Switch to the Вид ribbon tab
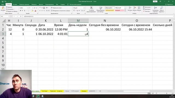Image resolution: width=175 pixels, height=98 pixels. pyautogui.click(x=57, y=4)
